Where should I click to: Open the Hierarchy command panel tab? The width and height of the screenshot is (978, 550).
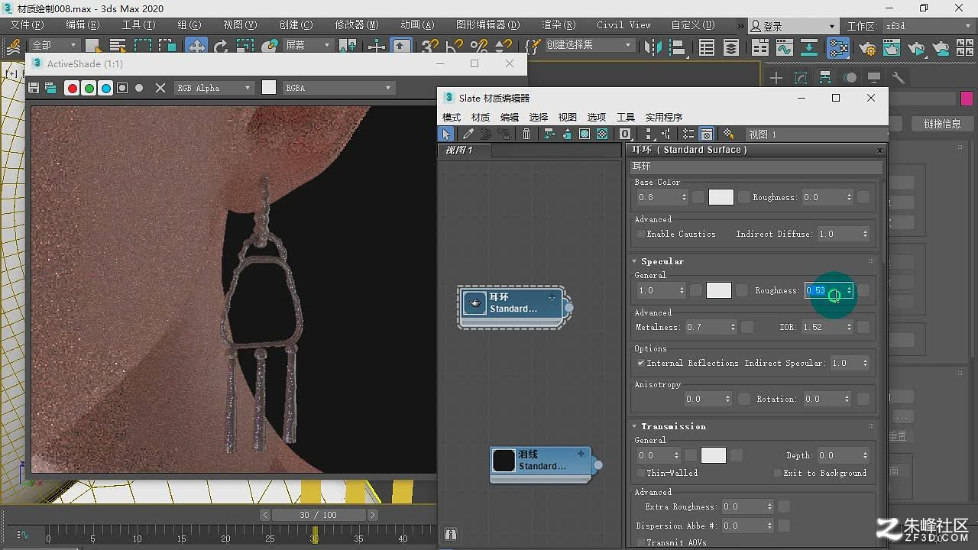825,78
